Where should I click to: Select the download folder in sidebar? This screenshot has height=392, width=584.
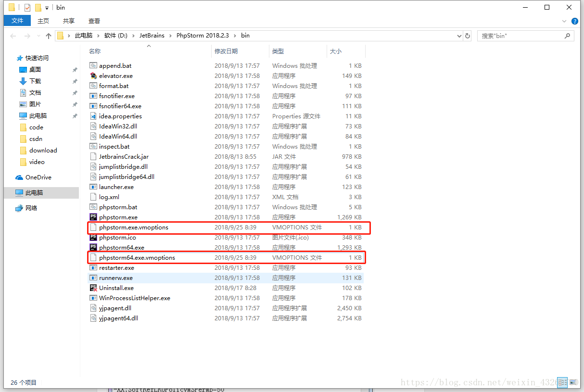pyautogui.click(x=43, y=150)
